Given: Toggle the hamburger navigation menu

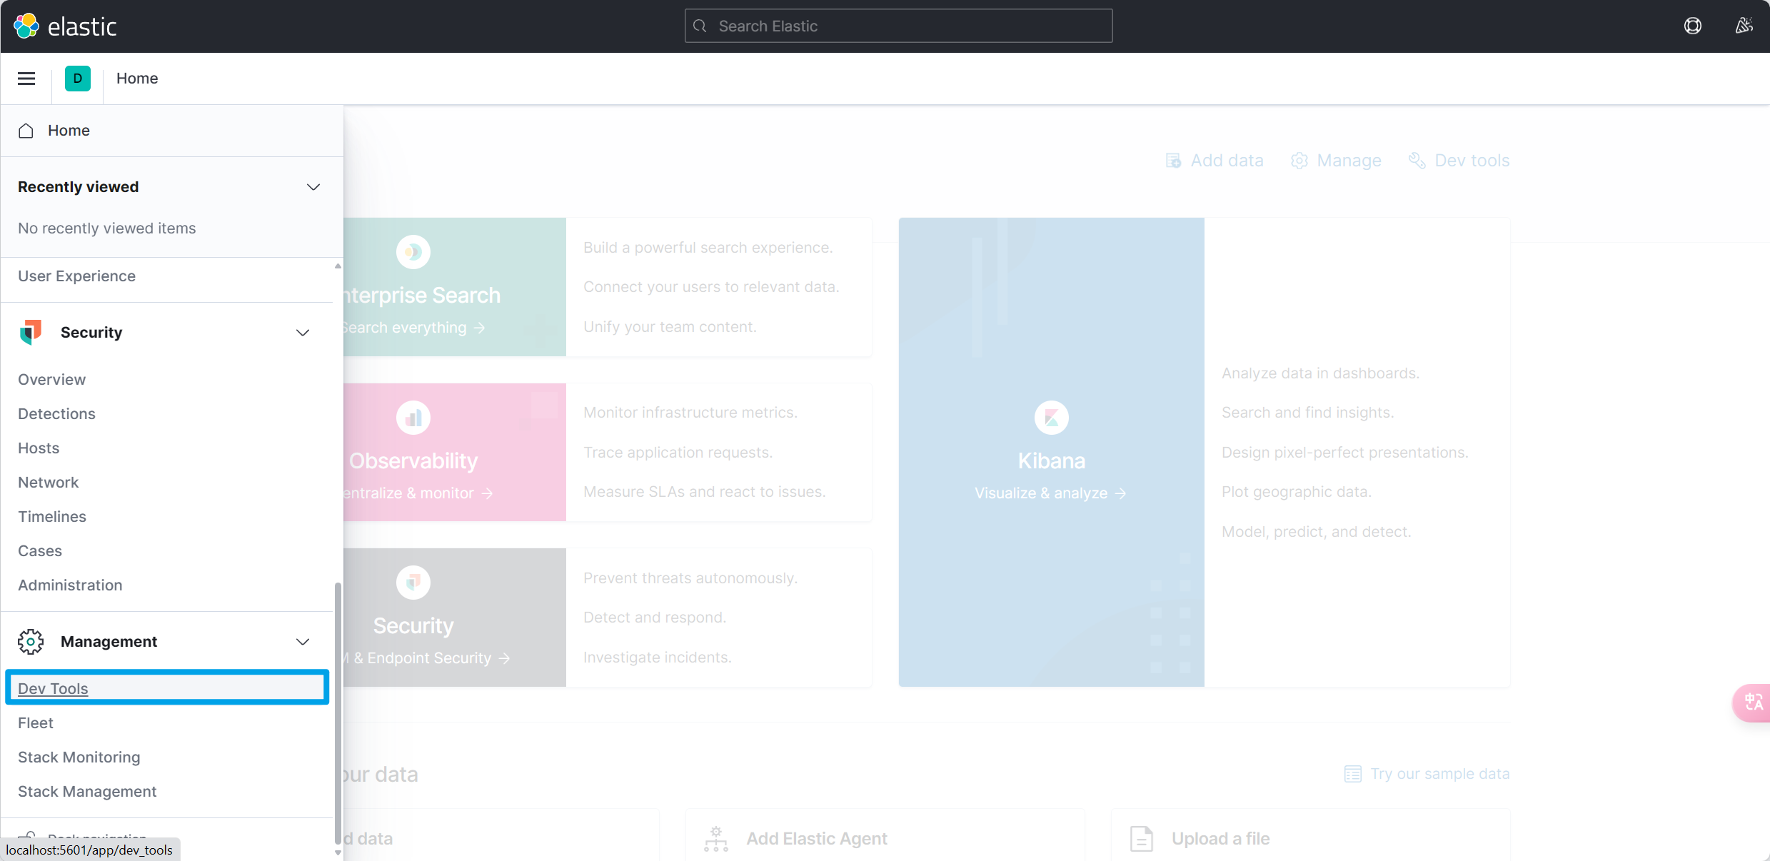Looking at the screenshot, I should coord(26,79).
